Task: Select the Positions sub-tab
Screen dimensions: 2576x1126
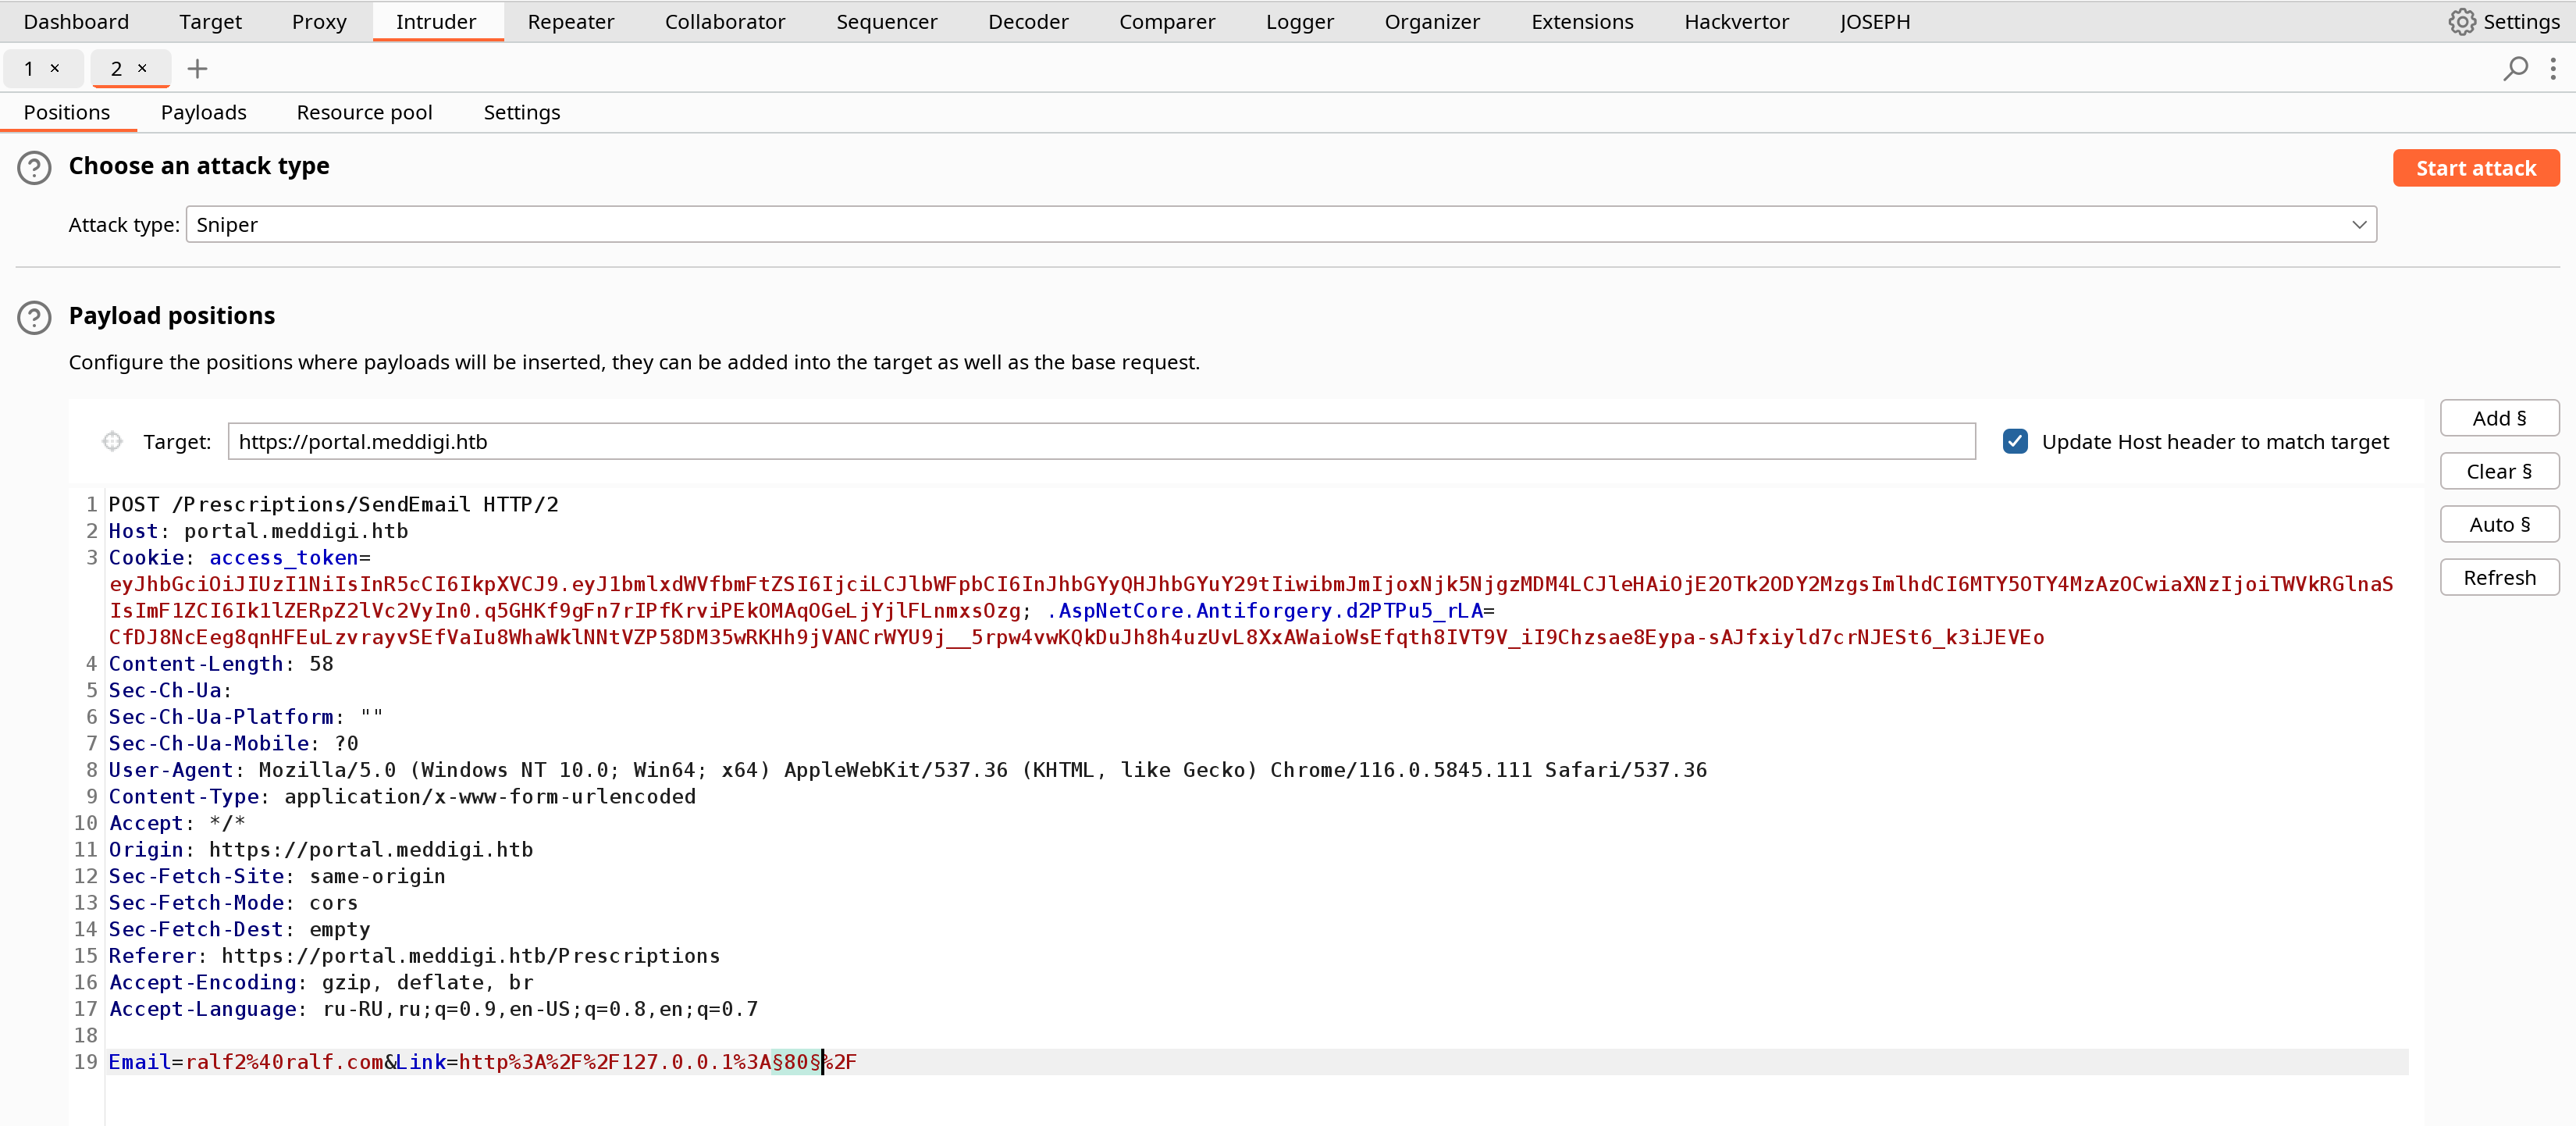Action: [x=67, y=112]
